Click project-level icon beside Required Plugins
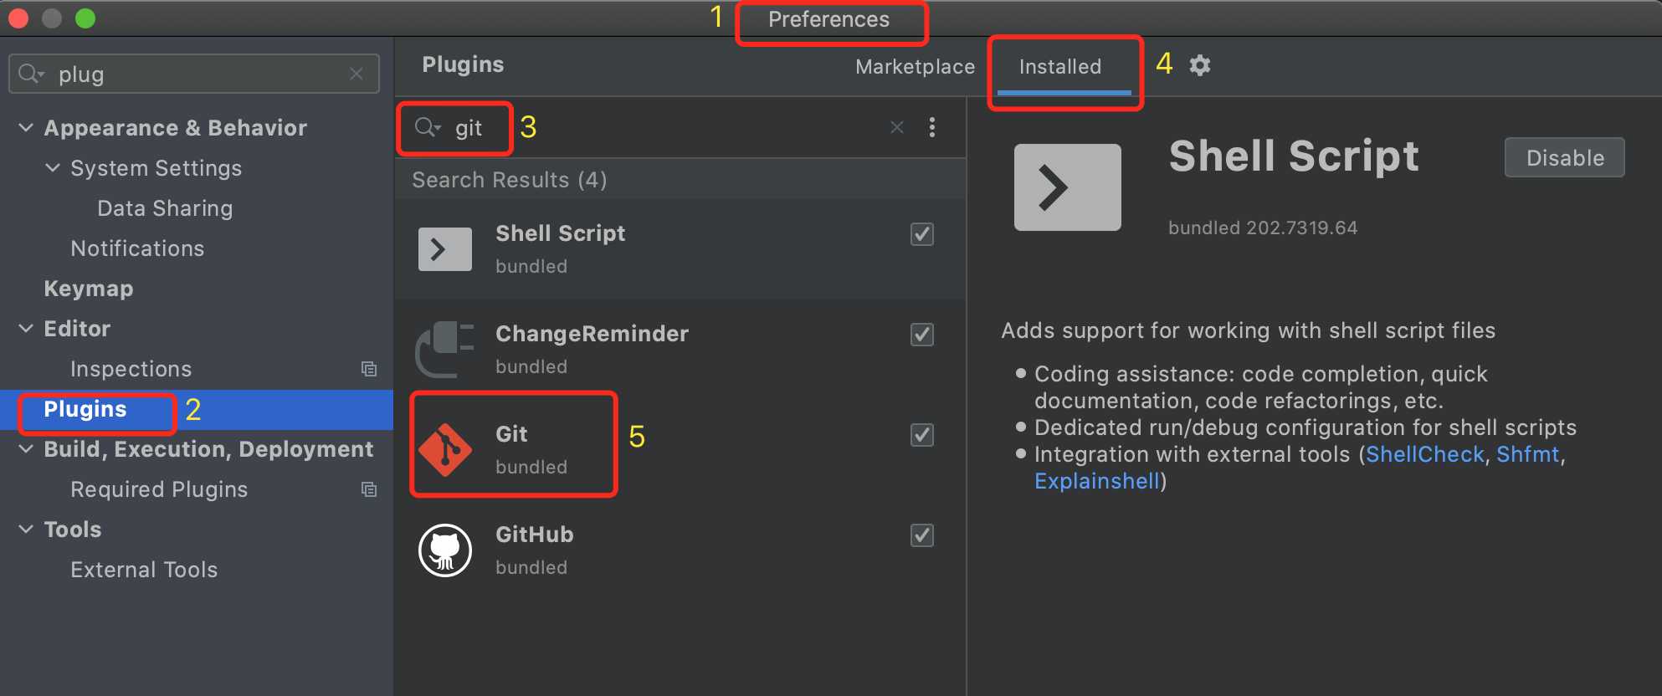The image size is (1662, 696). pyautogui.click(x=369, y=489)
